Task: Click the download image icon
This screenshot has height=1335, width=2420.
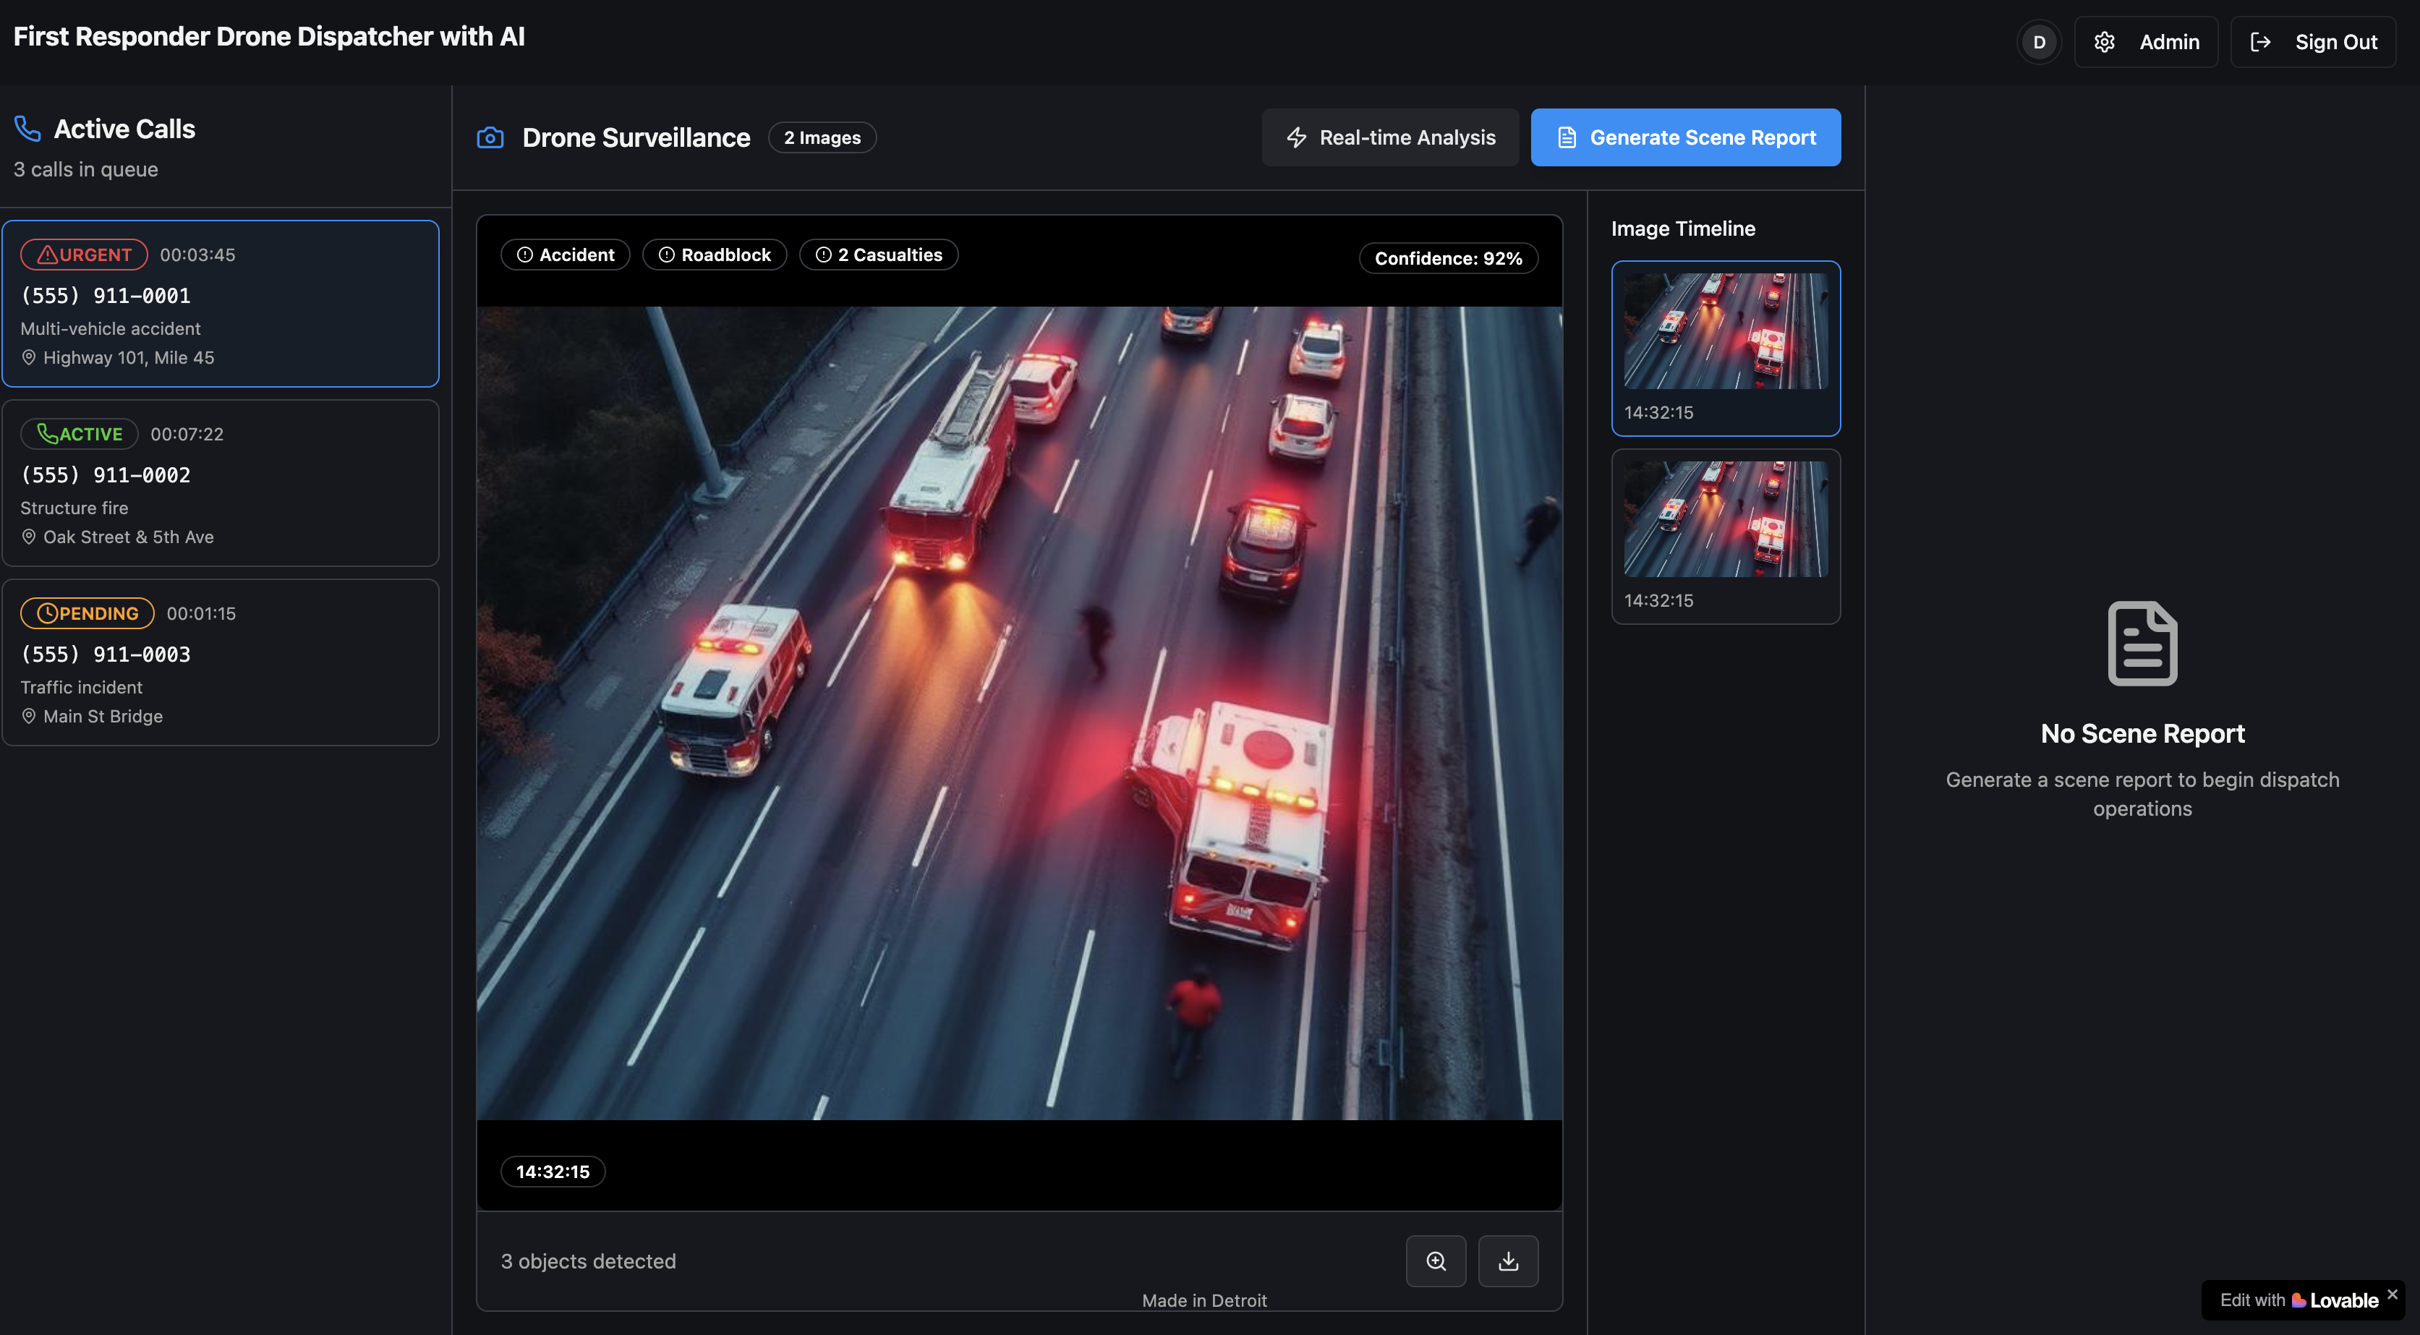Action: (x=1508, y=1261)
